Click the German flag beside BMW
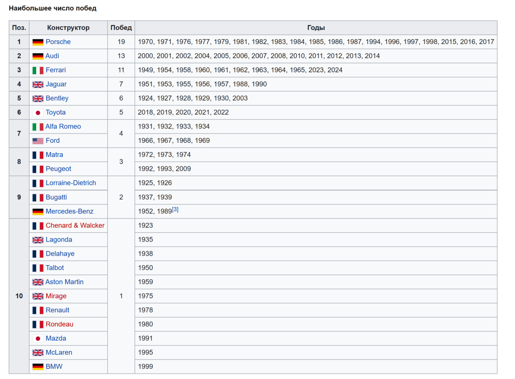The height and width of the screenshot is (379, 515). click(x=38, y=367)
